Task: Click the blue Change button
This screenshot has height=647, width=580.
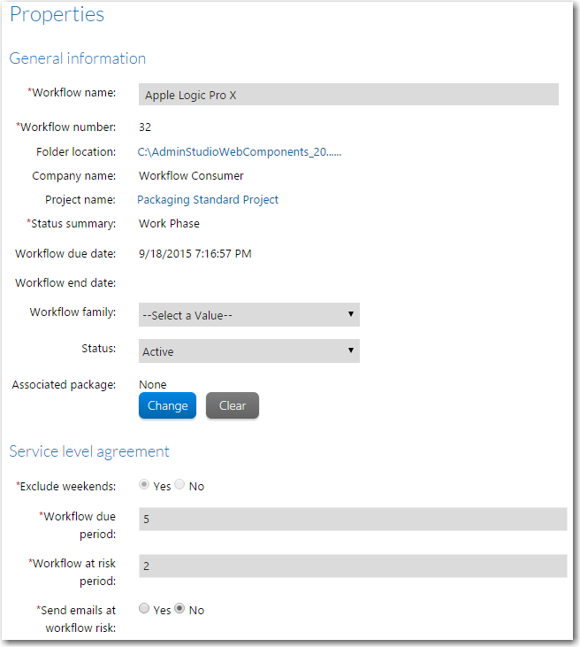Action: tap(167, 405)
